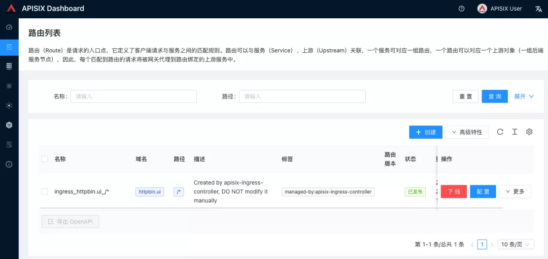The image size is (548, 259).
Task: Click the horizontal table scrollbar
Action: (x=271, y=208)
